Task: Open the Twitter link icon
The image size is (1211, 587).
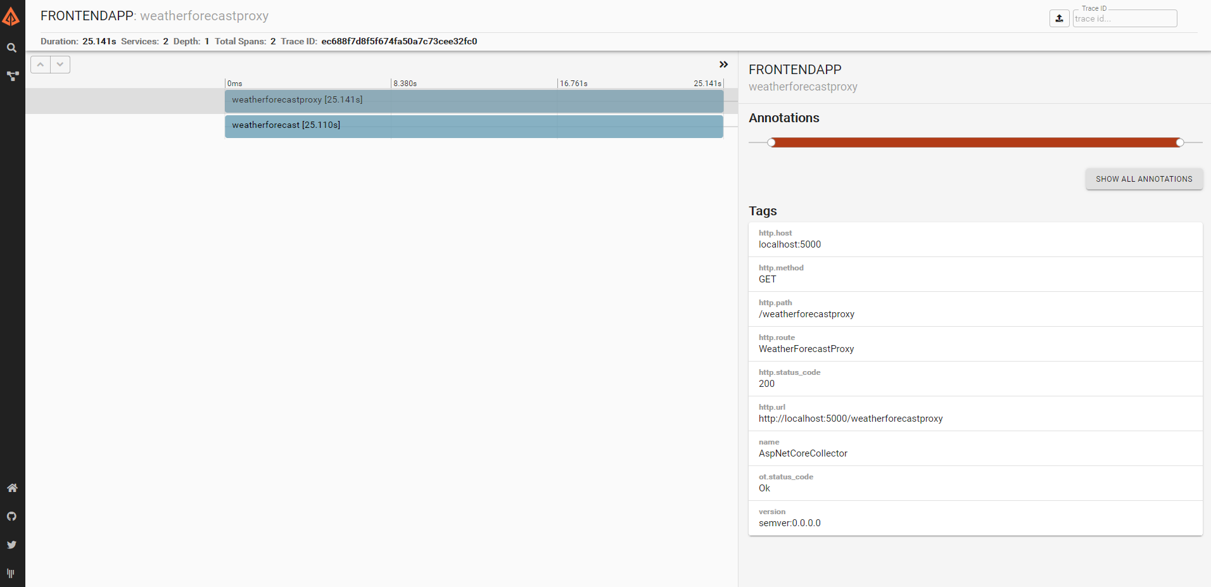Action: coord(12,545)
